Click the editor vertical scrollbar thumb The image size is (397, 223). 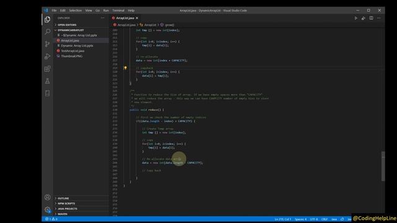(383, 166)
